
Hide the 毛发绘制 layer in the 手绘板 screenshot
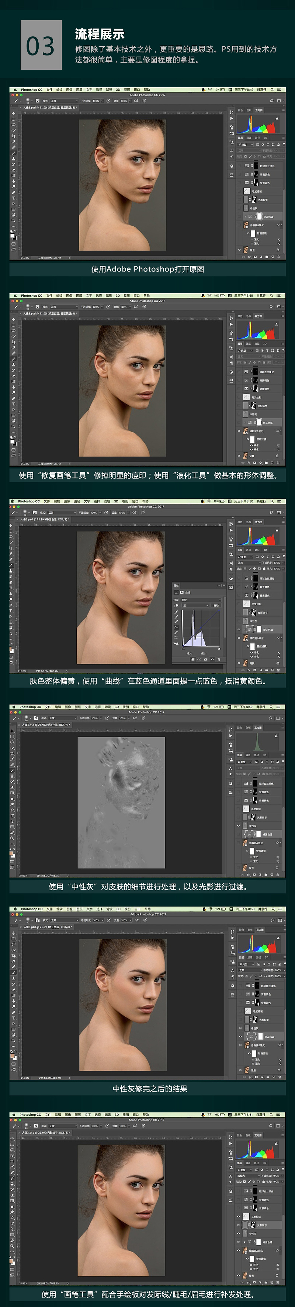click(x=240, y=1216)
